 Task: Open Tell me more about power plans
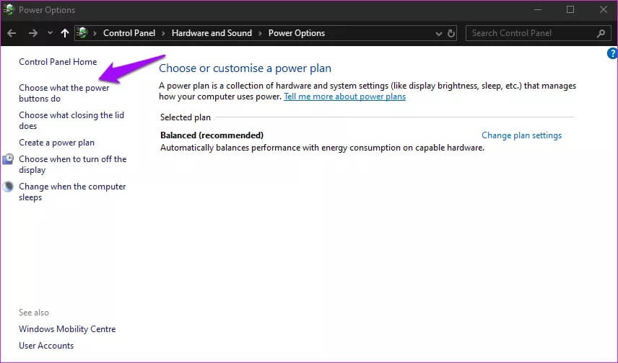click(344, 97)
